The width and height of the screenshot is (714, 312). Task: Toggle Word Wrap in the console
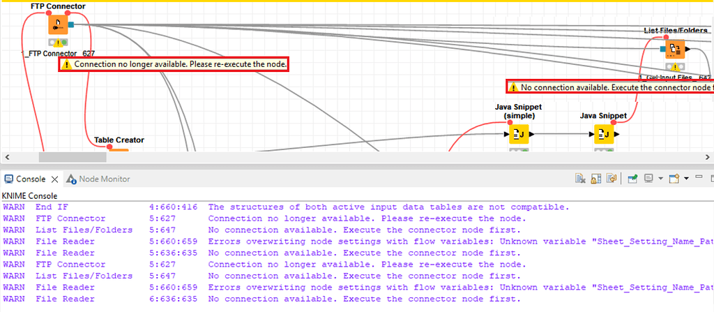(x=612, y=179)
